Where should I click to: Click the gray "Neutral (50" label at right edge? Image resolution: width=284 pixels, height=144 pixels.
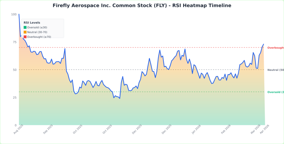pyautogui.click(x=275, y=70)
